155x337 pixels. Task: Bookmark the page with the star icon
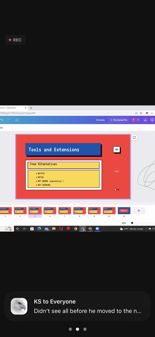tap(141, 113)
